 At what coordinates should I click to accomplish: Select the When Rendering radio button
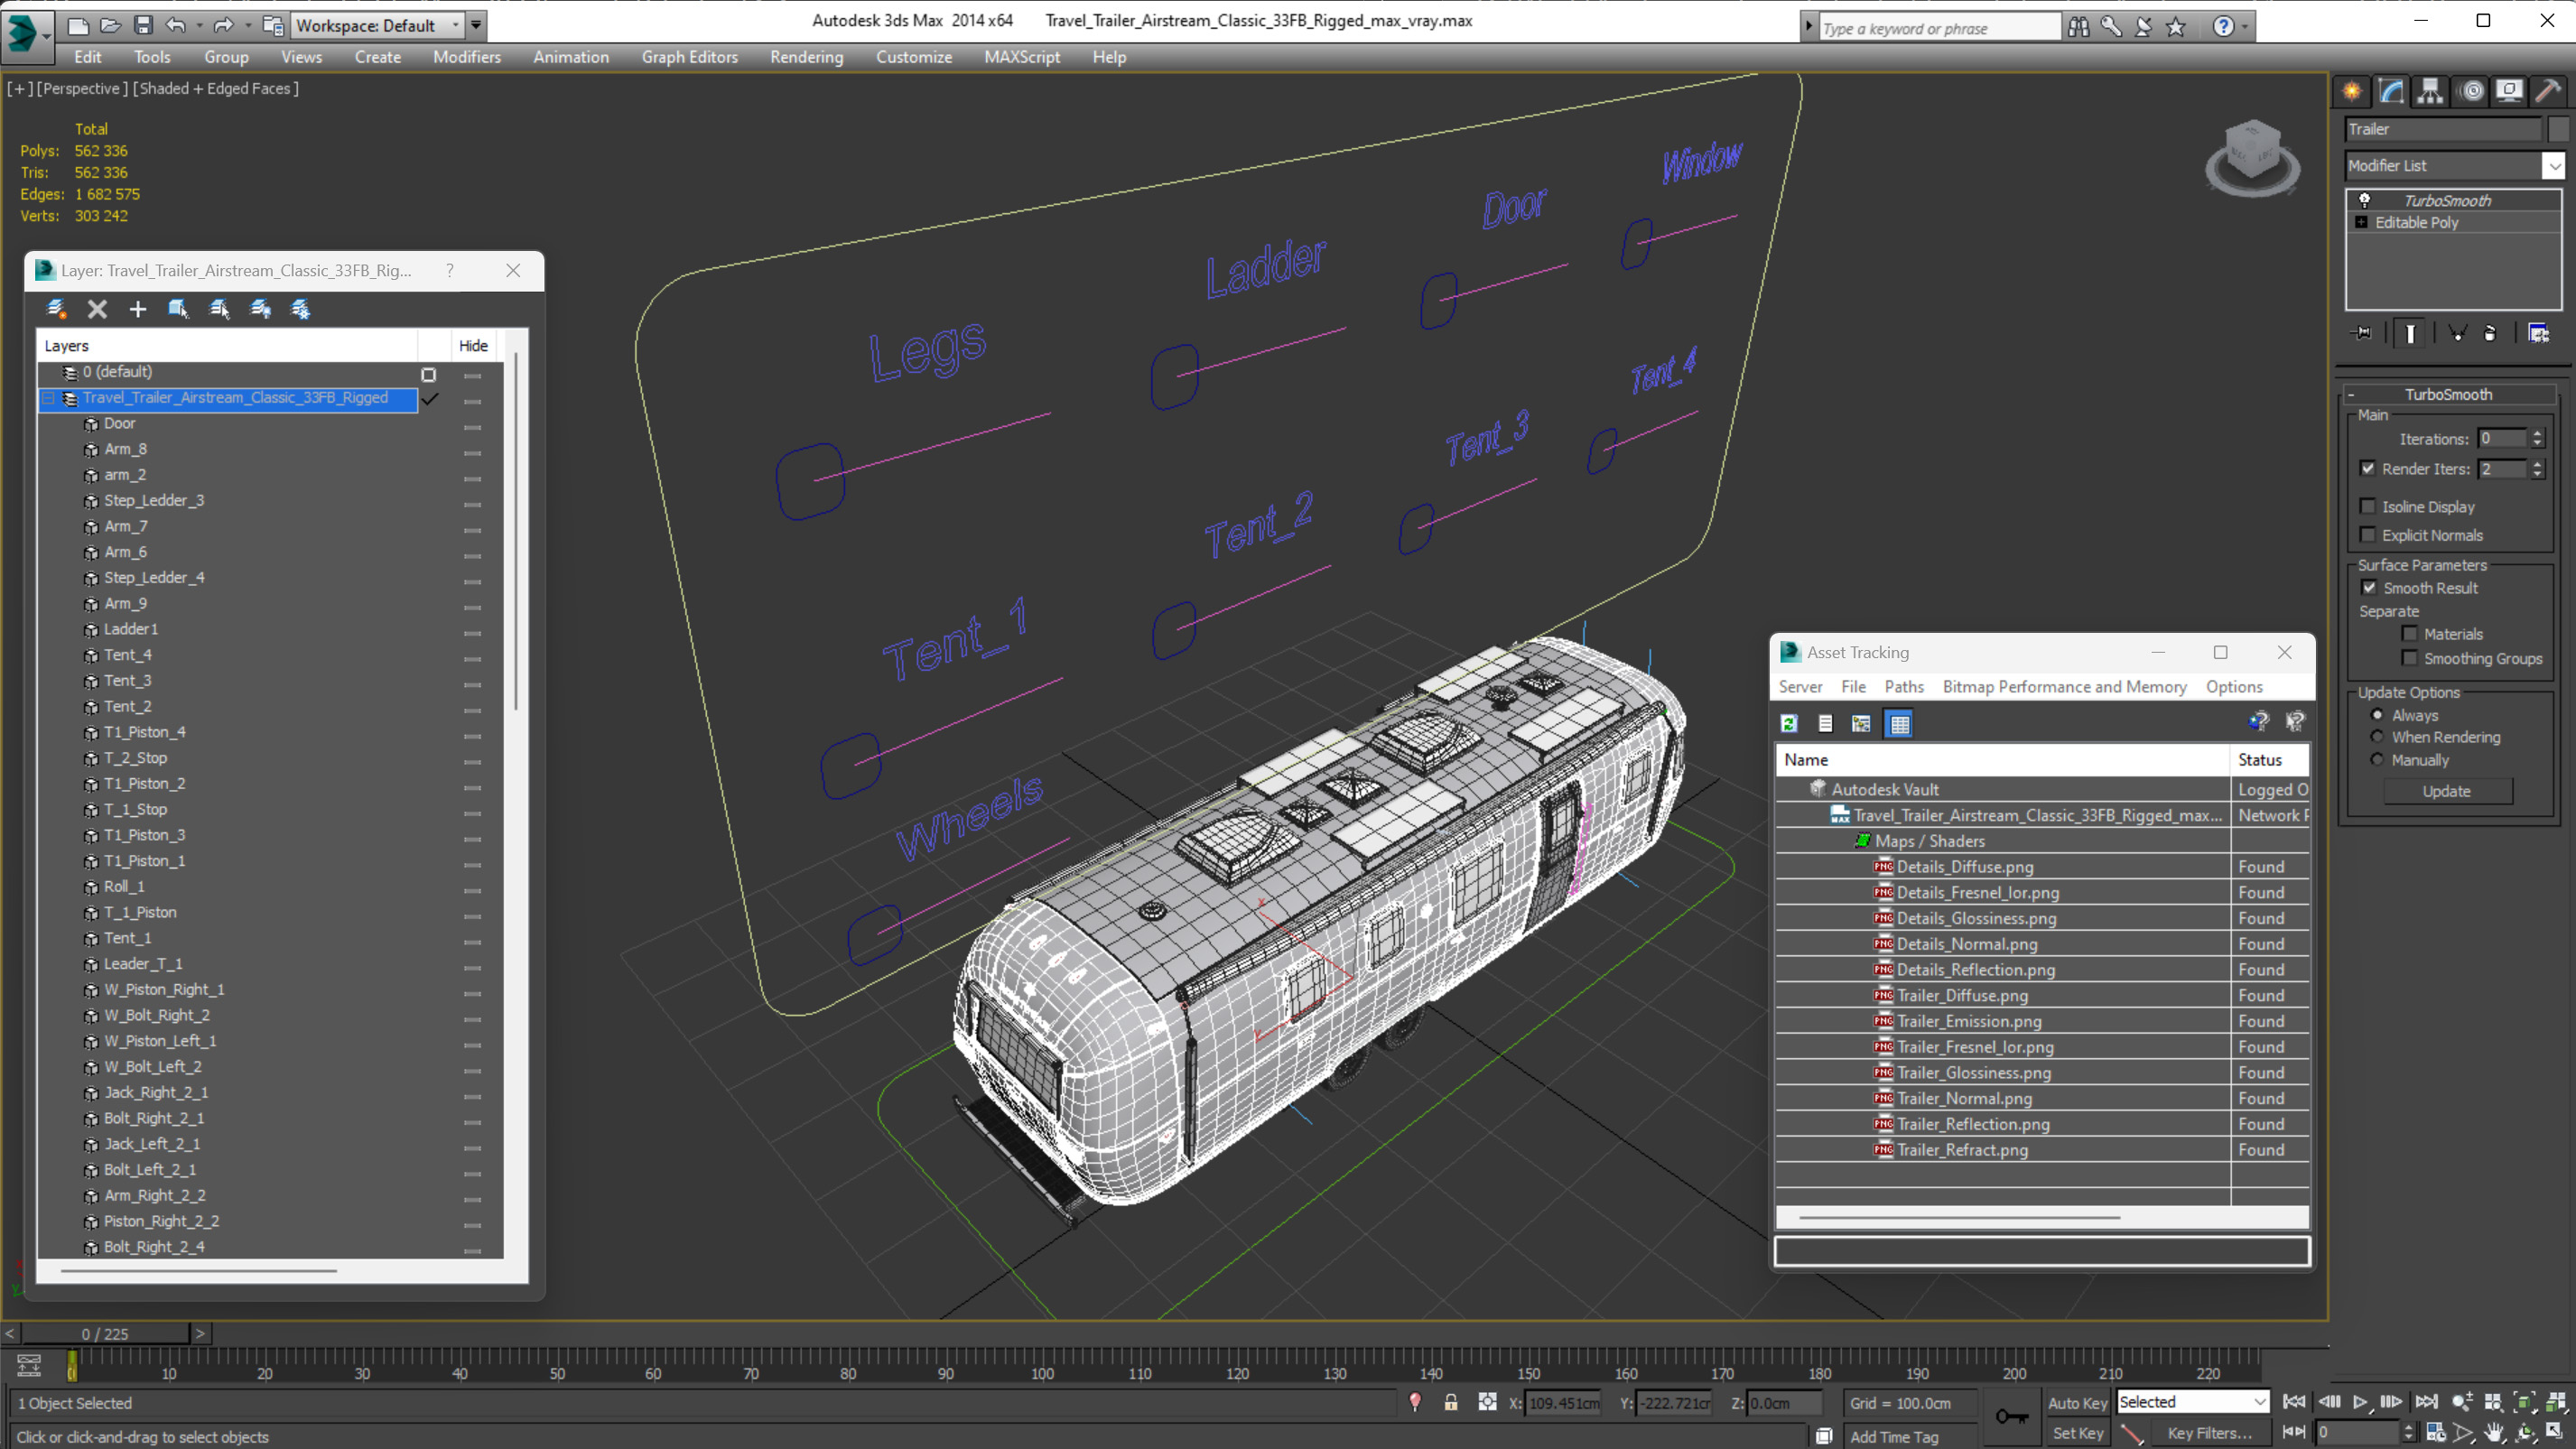[2377, 736]
